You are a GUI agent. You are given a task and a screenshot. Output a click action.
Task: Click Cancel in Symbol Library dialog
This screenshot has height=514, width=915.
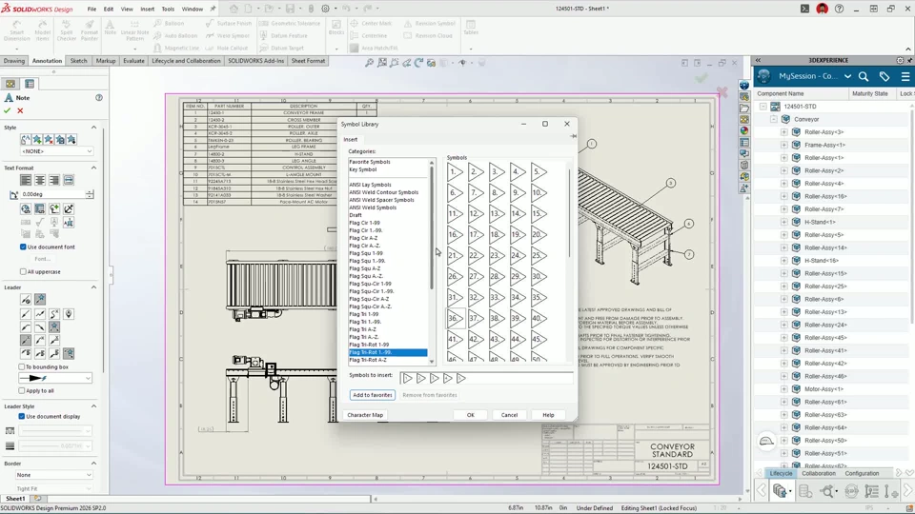pos(509,415)
